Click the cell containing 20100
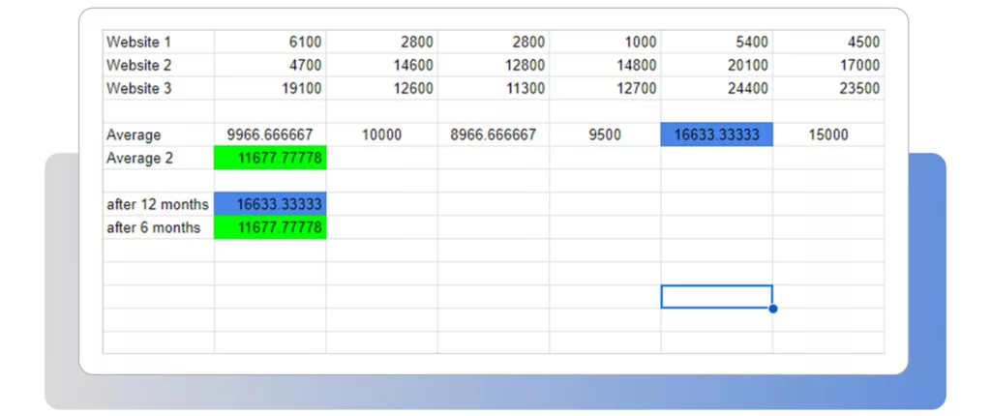Viewport: 991px width, 416px height. click(717, 65)
